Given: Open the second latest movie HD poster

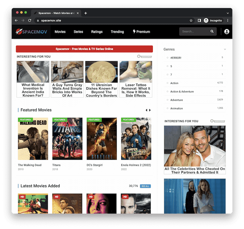Looking at the screenshot, I should (67, 204).
